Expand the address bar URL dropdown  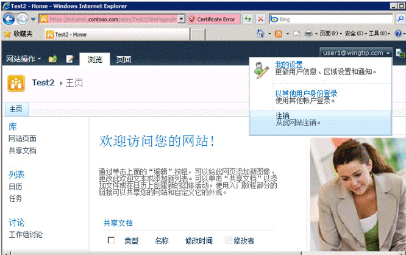(x=182, y=19)
